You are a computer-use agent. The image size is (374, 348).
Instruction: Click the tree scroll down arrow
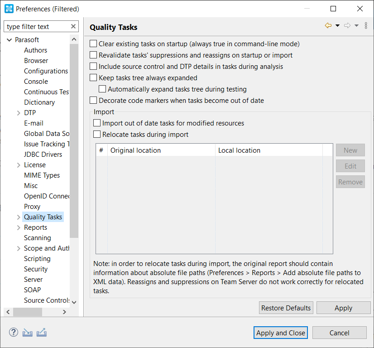74,302
